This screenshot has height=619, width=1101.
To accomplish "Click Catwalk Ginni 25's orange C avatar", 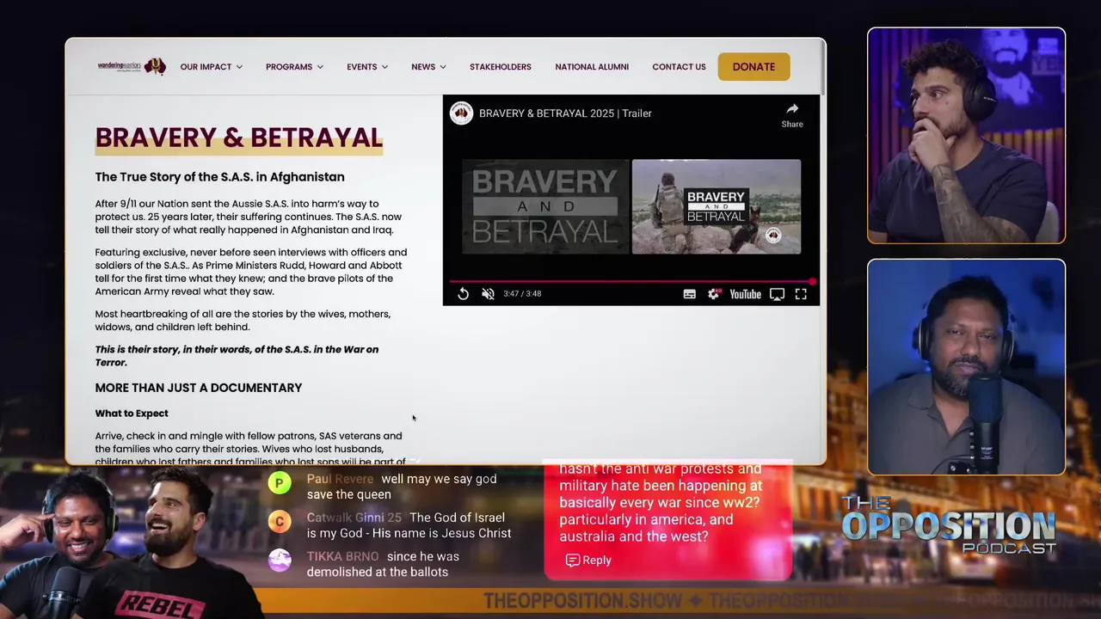I will pyautogui.click(x=280, y=522).
